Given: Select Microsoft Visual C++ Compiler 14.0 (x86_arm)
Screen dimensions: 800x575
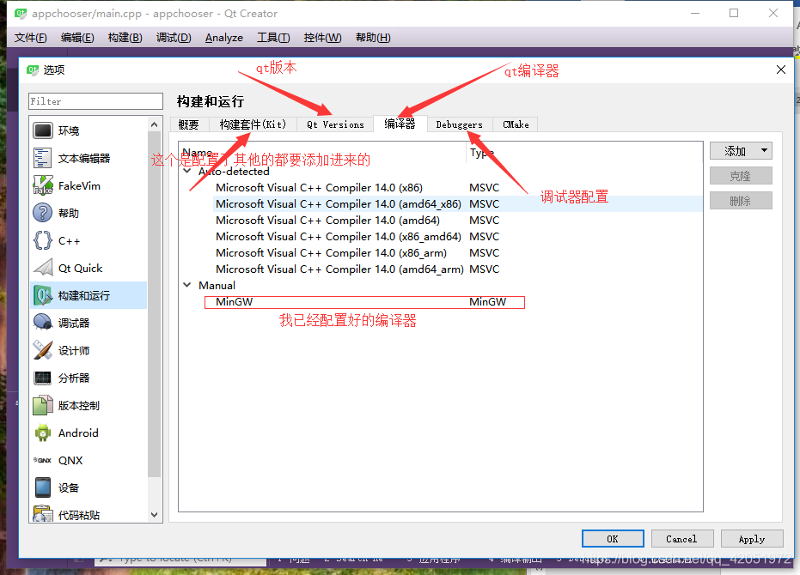Looking at the screenshot, I should [x=441, y=253].
